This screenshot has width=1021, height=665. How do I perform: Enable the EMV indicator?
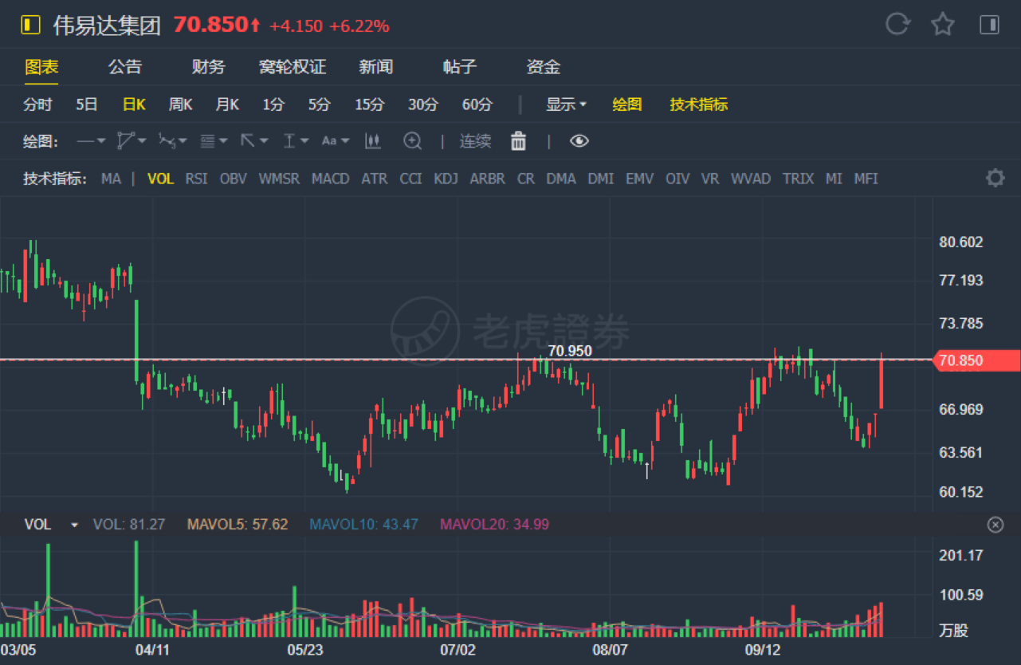(x=639, y=179)
